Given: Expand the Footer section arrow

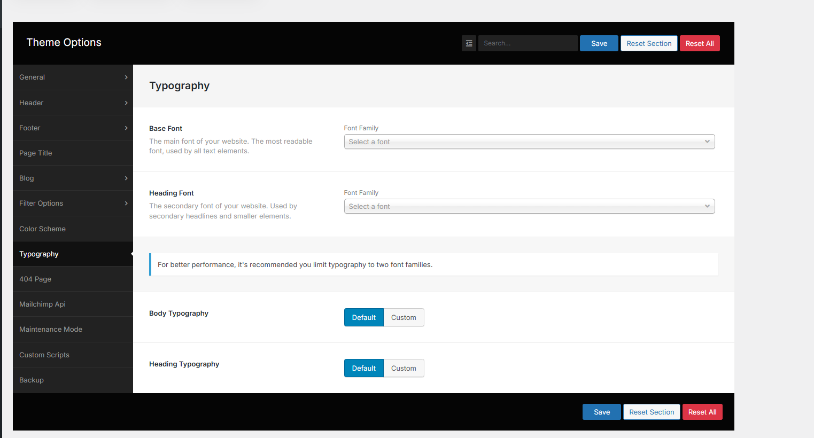Looking at the screenshot, I should click(x=126, y=128).
